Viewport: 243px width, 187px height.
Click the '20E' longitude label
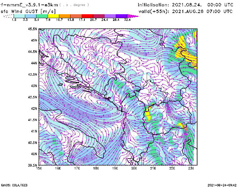point(134,168)
